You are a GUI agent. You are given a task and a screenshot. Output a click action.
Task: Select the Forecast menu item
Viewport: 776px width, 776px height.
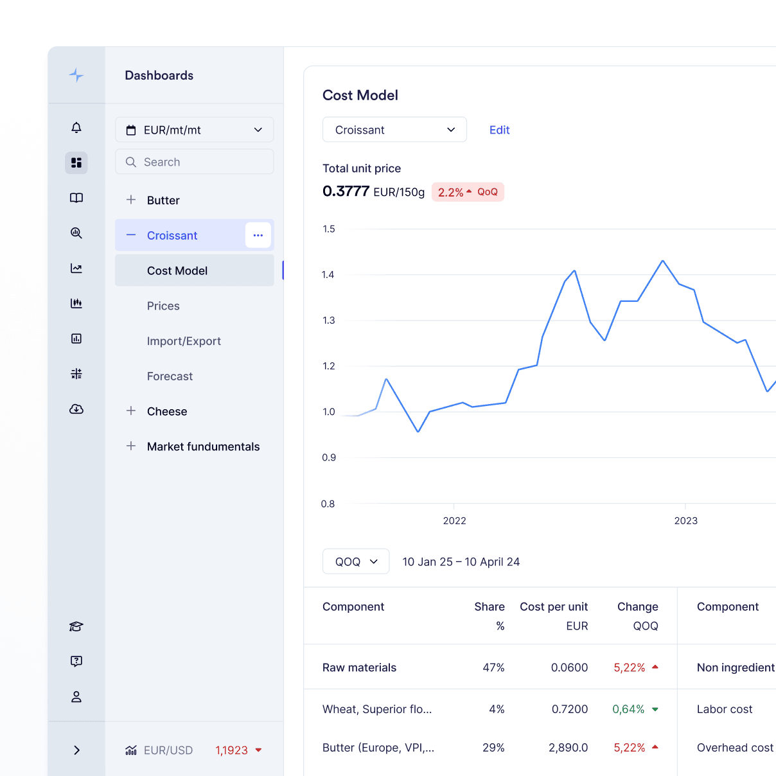170,376
